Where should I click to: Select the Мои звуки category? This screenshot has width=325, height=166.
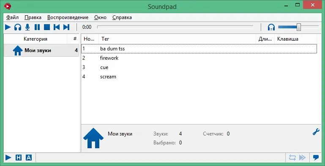pyautogui.click(x=41, y=50)
